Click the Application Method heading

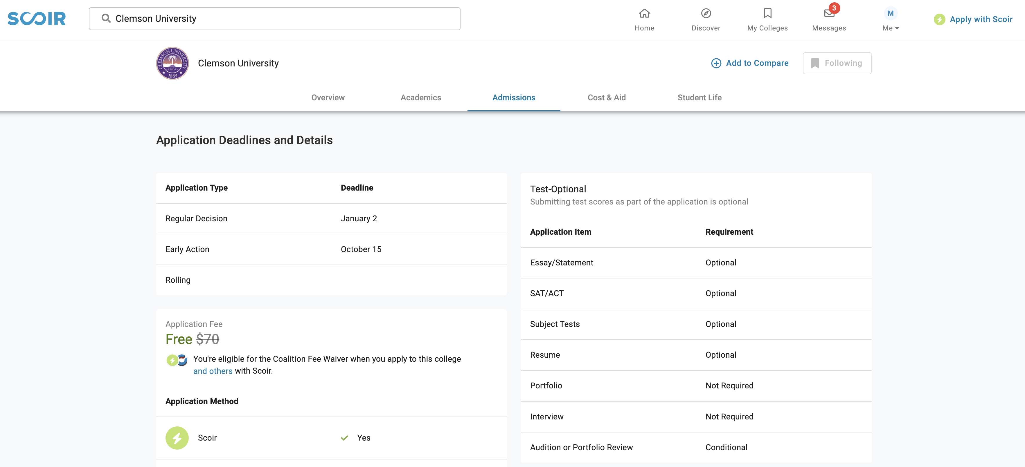coord(202,401)
